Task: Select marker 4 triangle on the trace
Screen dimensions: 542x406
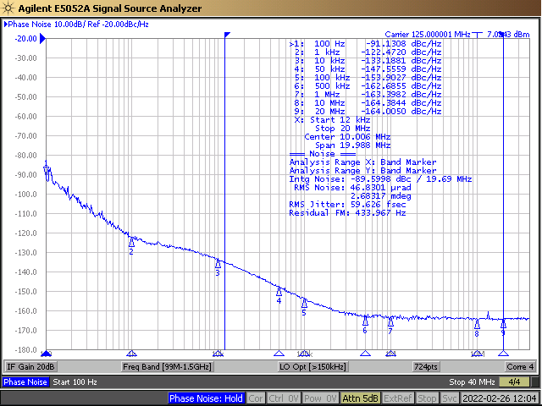Action: [279, 291]
